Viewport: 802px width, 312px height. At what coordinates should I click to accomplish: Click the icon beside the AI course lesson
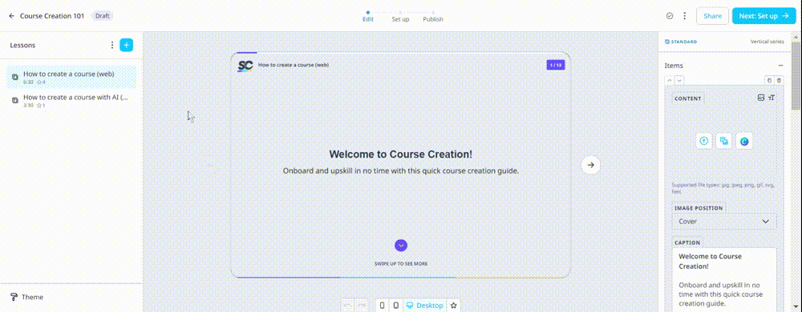[x=14, y=101]
